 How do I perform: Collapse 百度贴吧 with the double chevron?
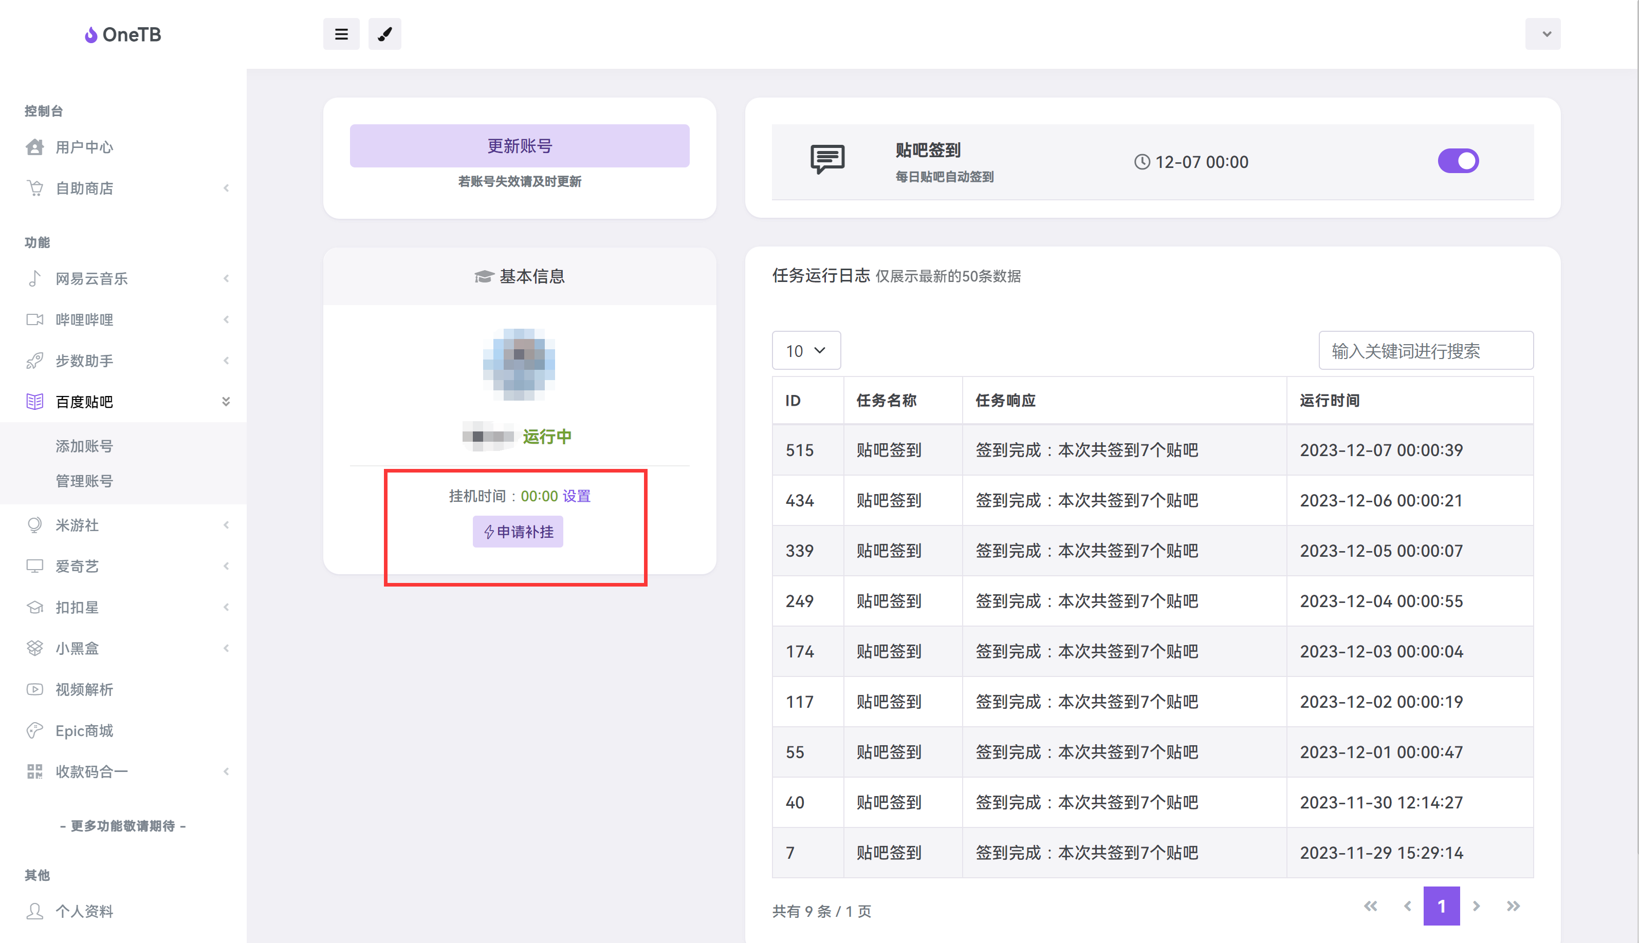click(226, 402)
